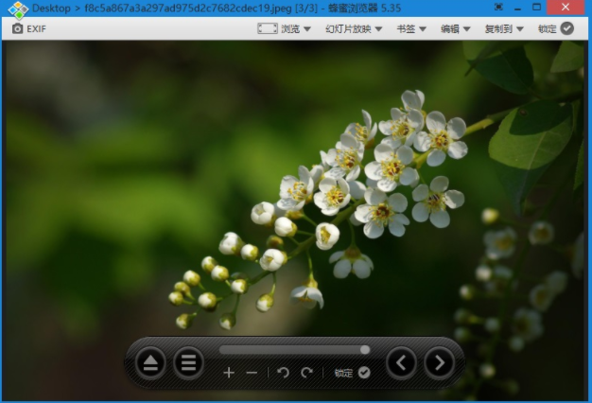Screen dimensions: 592x403
Task: Expand the 复制到 dropdown arrow
Action: (520, 29)
